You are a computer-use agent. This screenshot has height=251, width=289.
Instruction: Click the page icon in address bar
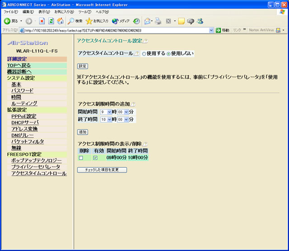click(22, 30)
